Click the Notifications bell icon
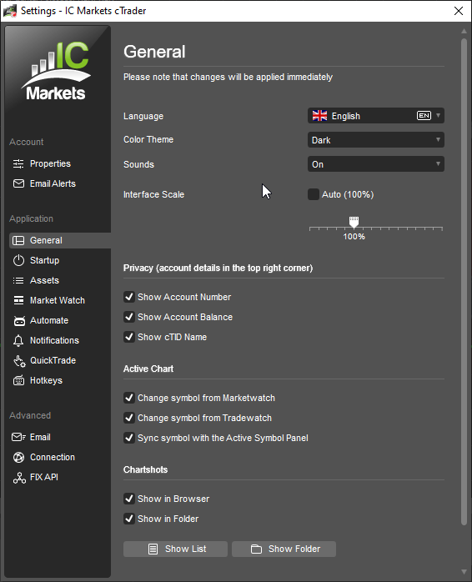 [x=18, y=341]
